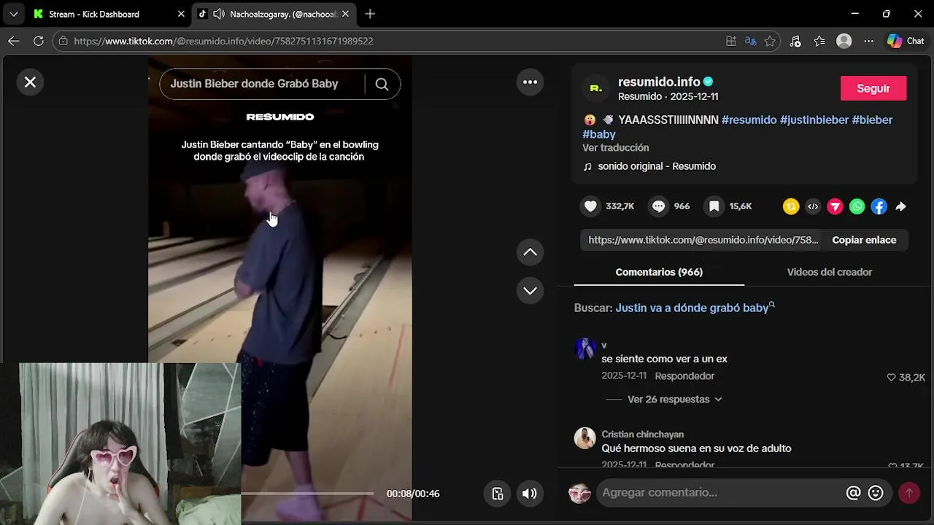Click the video search field text
The width and height of the screenshot is (934, 525).
click(x=254, y=84)
